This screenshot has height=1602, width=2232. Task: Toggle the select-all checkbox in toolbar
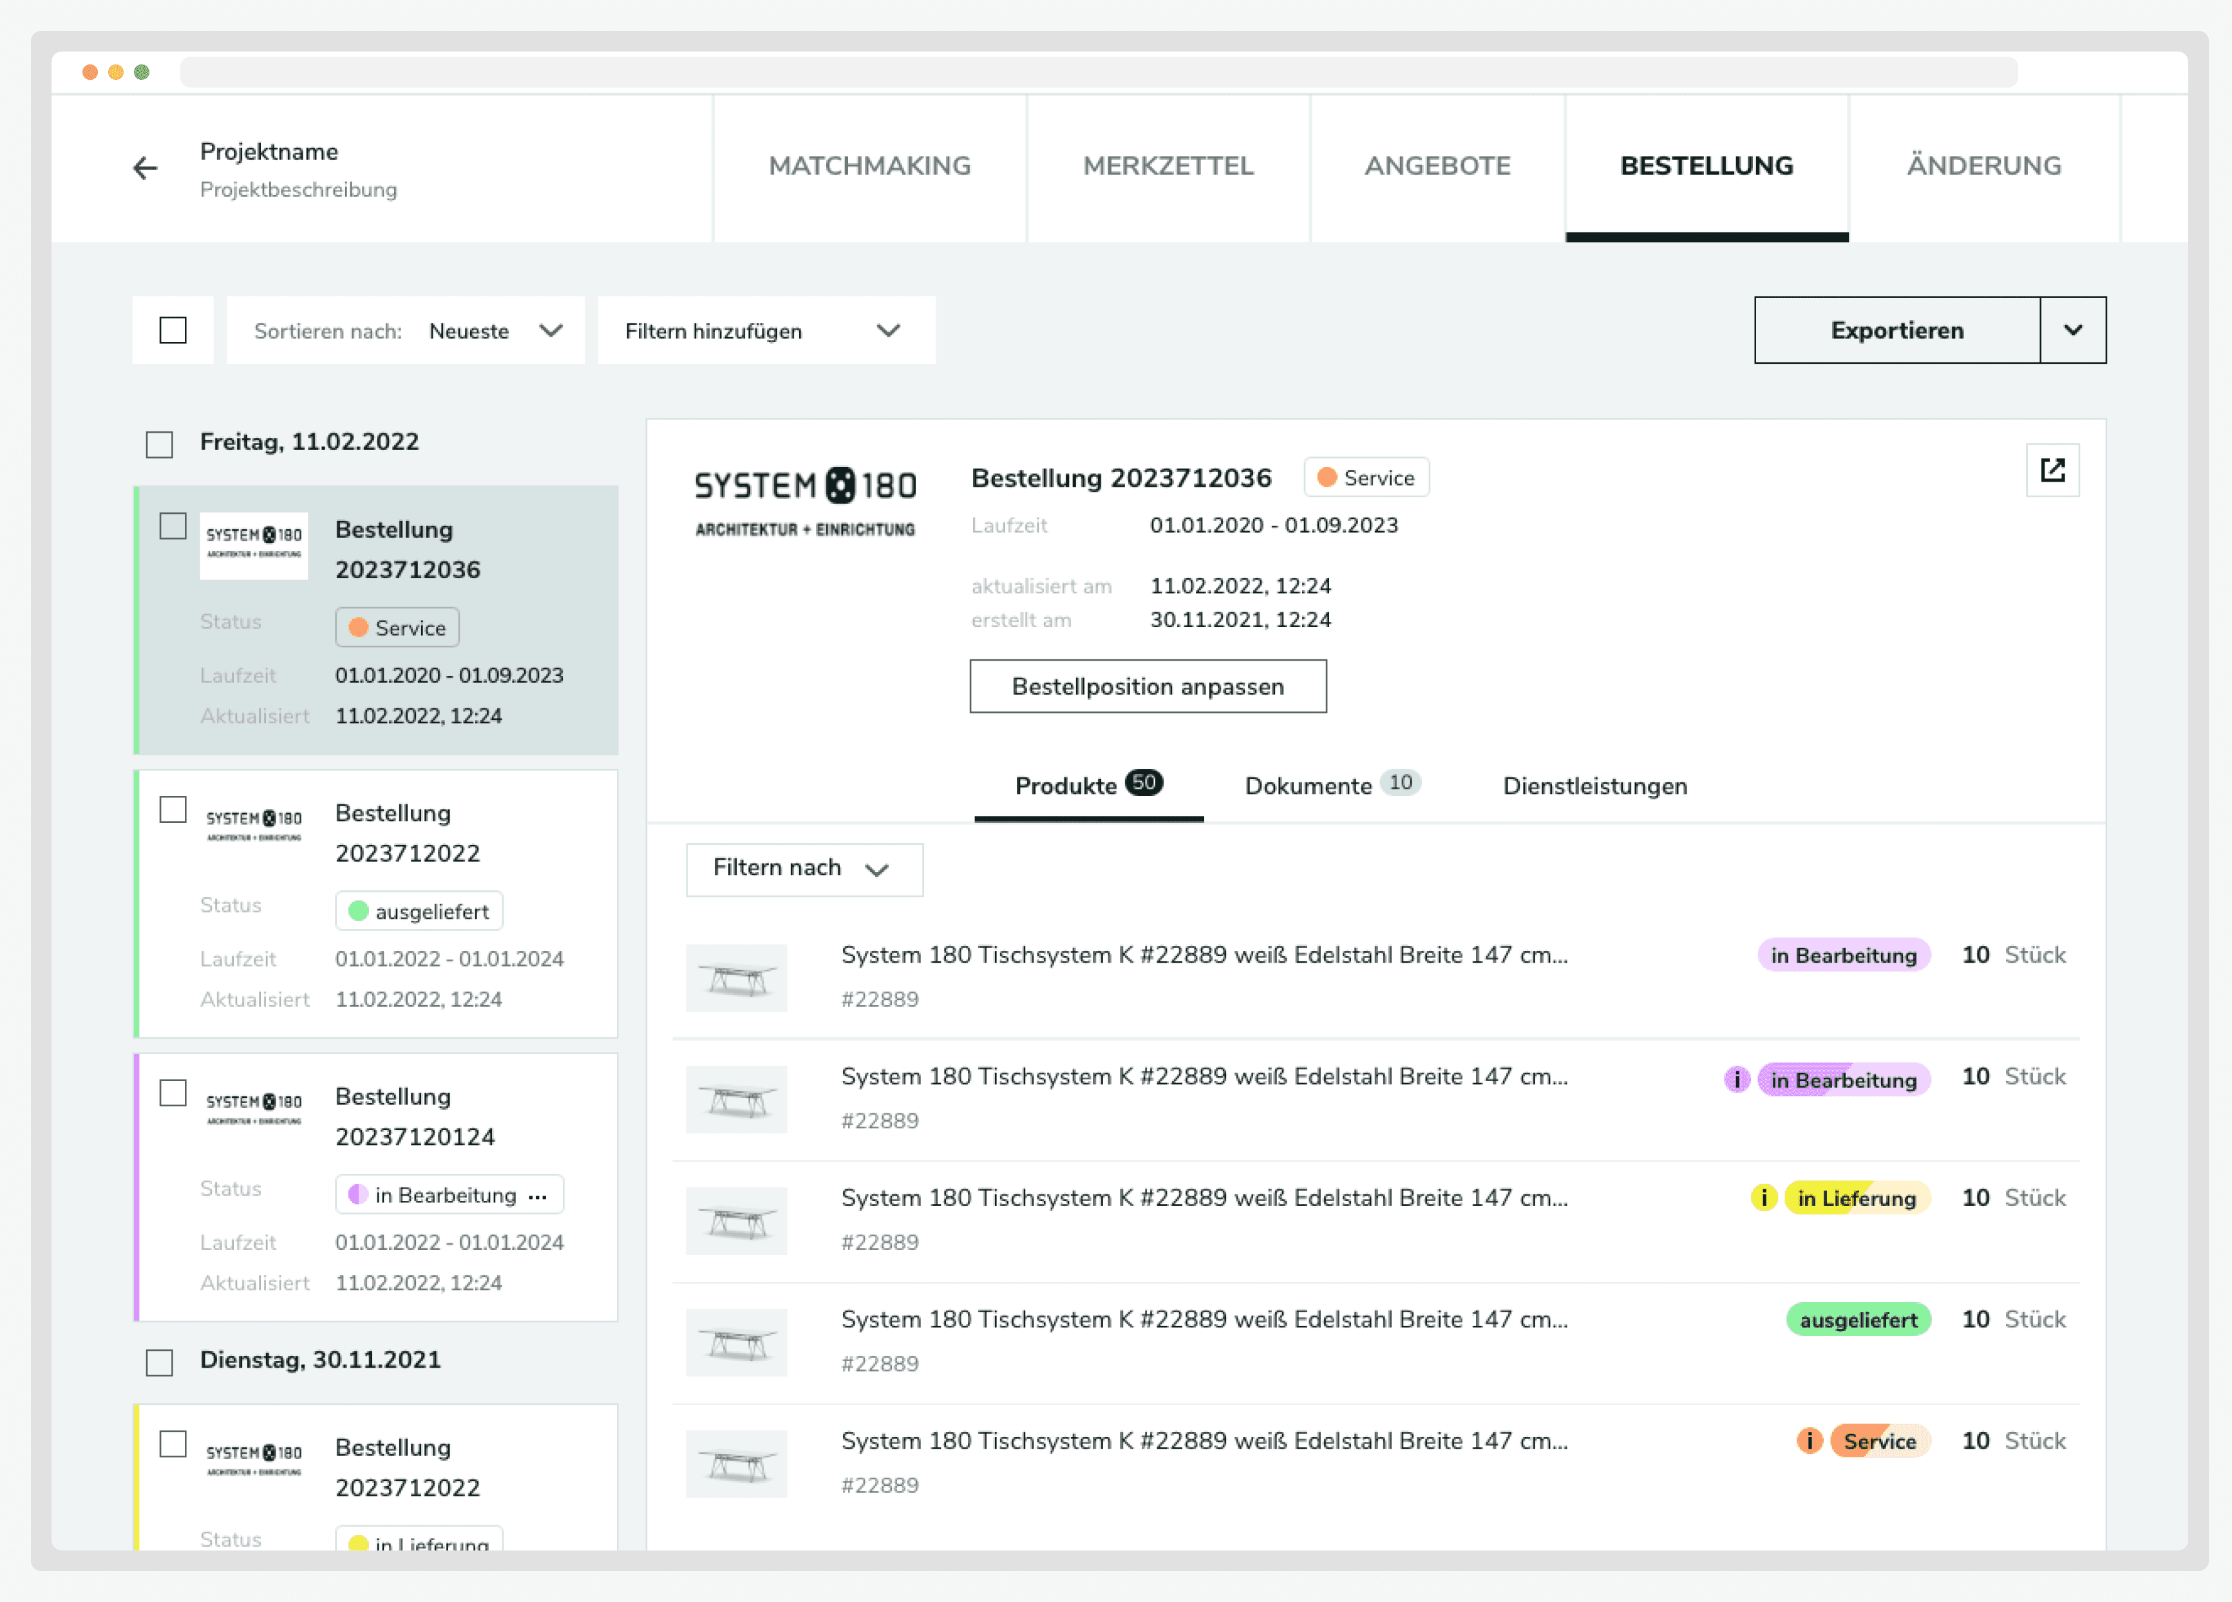pos(173,330)
